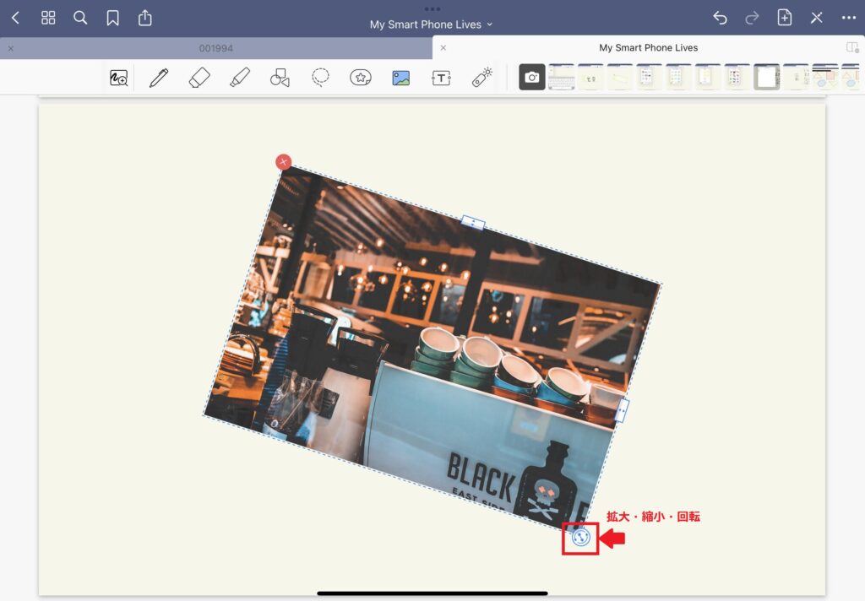Select the Laser pointer tool
Viewport: 865px width, 601px height.
pyautogui.click(x=482, y=77)
